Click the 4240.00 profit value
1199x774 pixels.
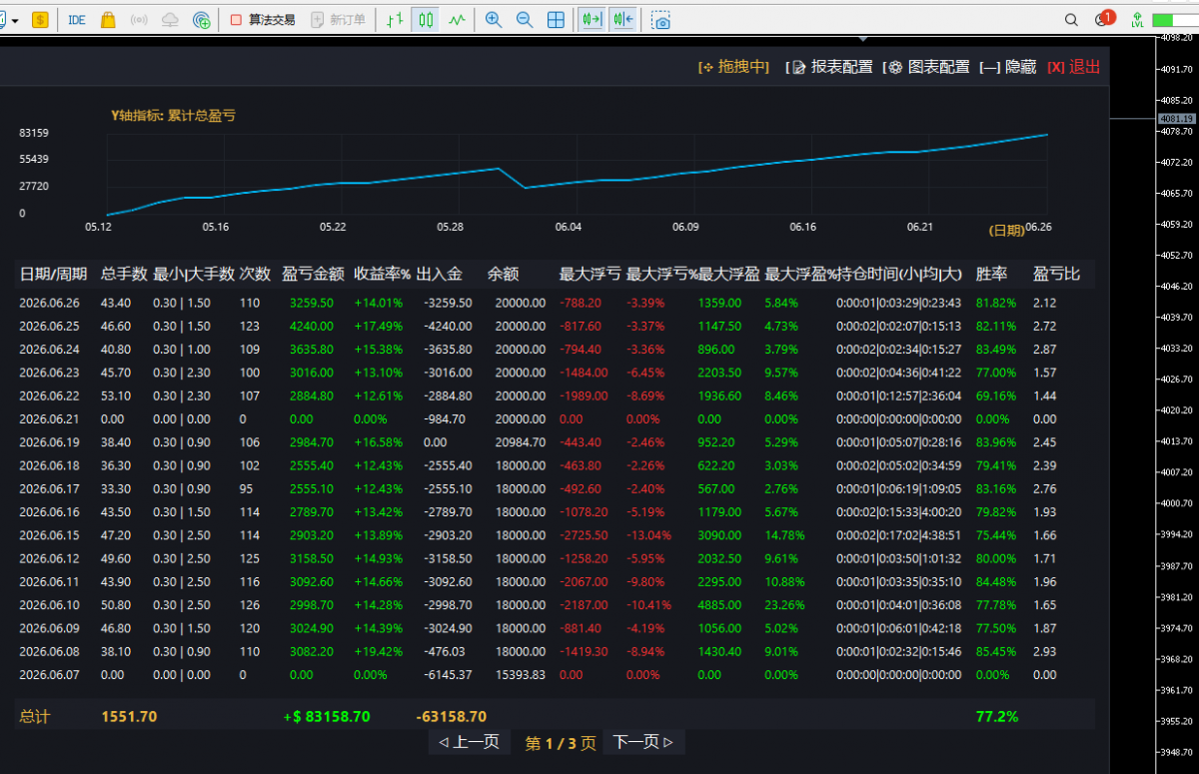[x=311, y=327]
